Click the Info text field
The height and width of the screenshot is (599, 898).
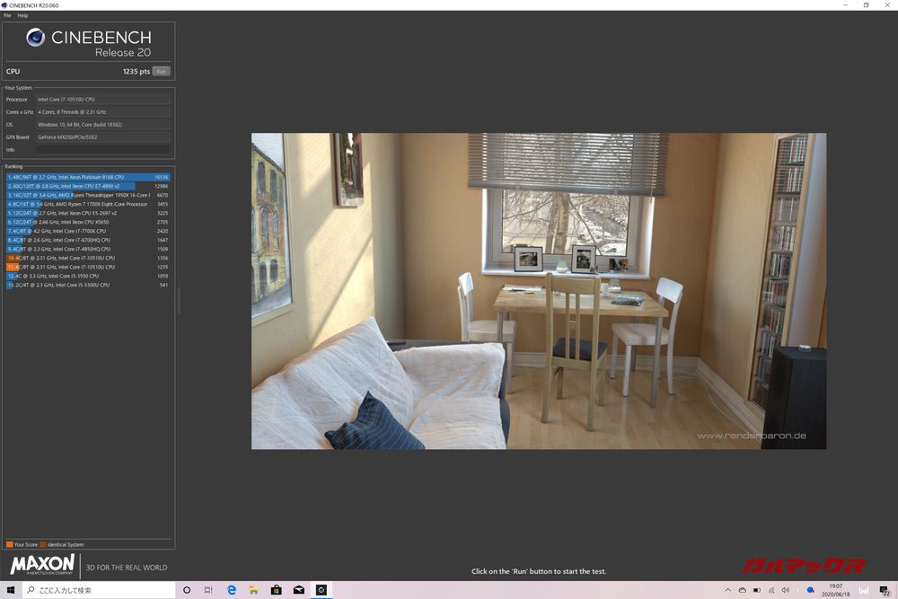click(103, 150)
